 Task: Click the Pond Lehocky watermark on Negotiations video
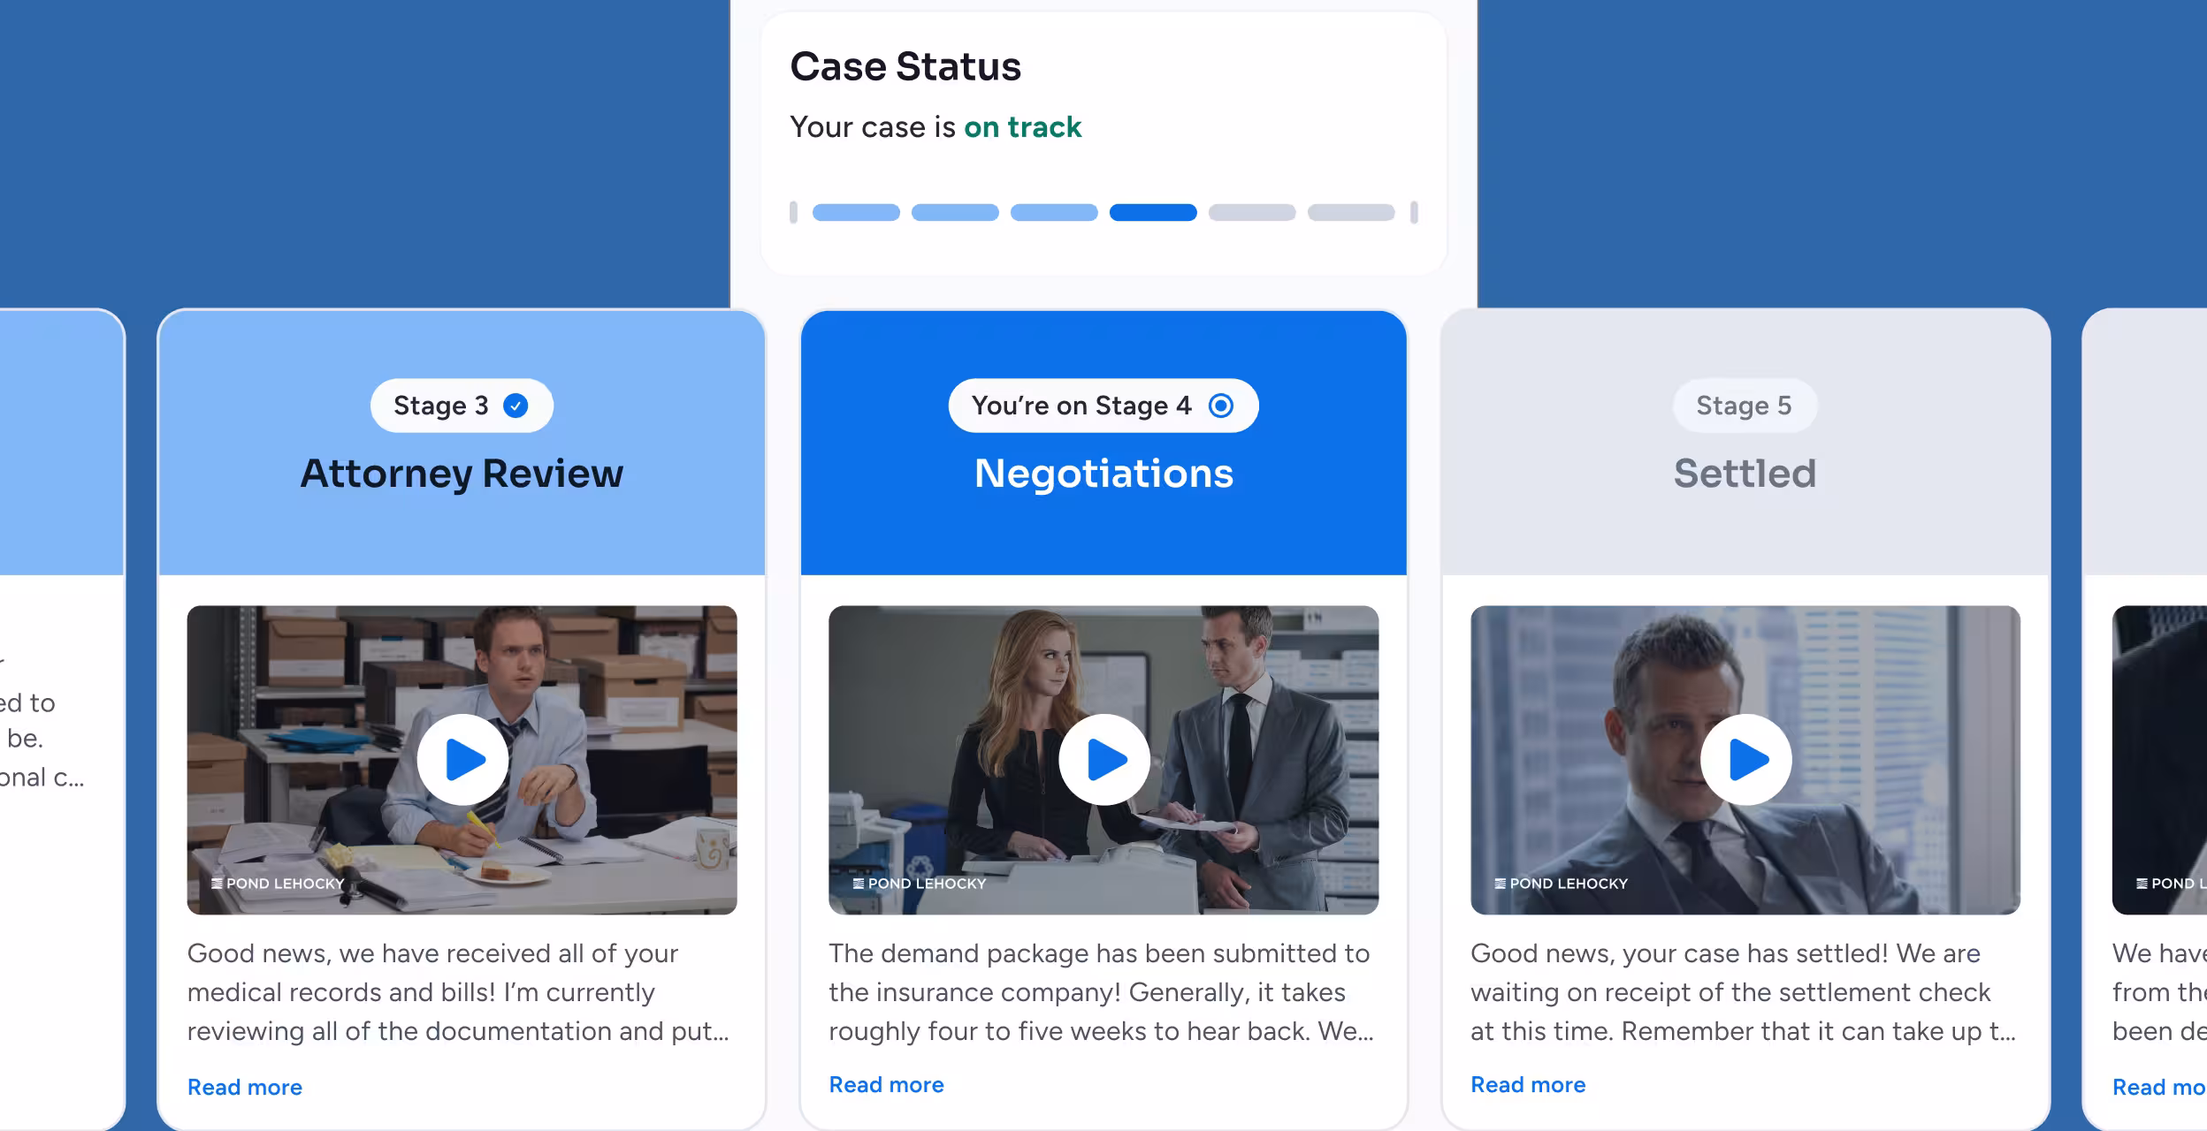[x=920, y=883]
